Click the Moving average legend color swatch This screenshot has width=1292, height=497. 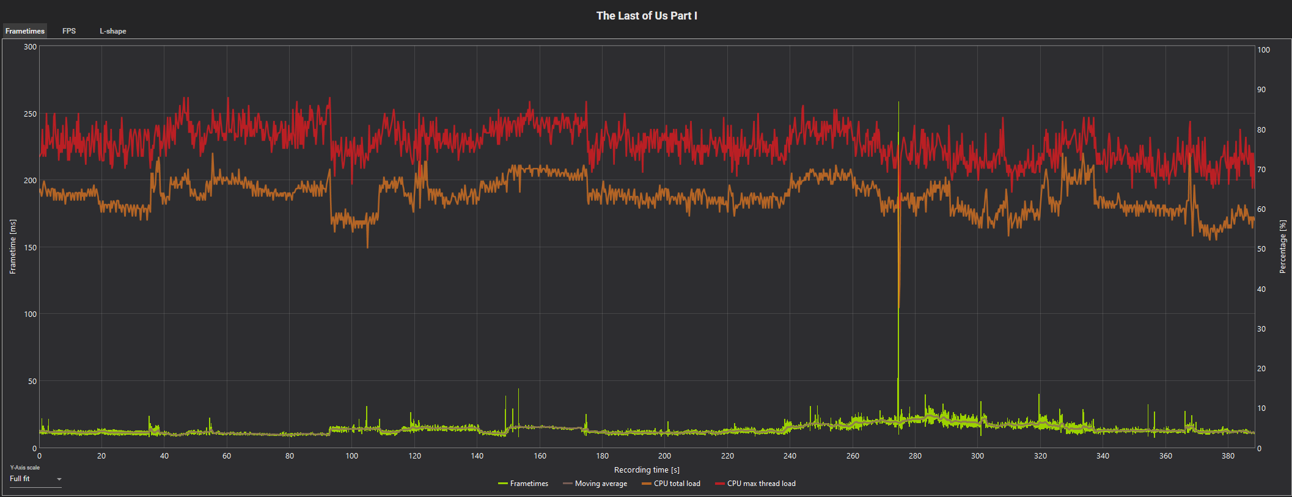point(568,484)
